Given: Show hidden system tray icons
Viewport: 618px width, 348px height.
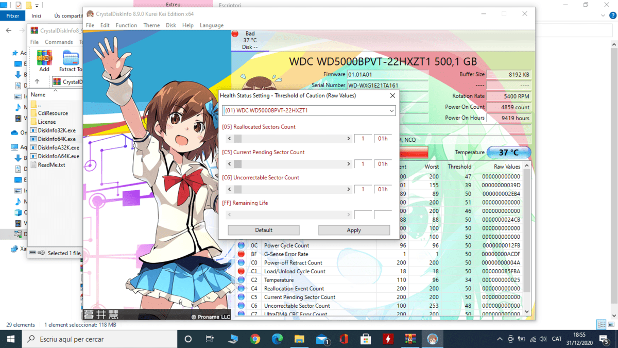Looking at the screenshot, I should (500, 339).
